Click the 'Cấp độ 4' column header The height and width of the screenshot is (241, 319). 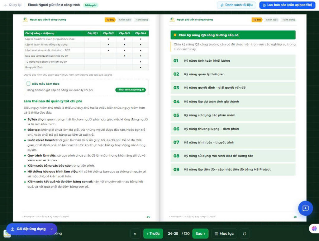pyautogui.click(x=140, y=33)
